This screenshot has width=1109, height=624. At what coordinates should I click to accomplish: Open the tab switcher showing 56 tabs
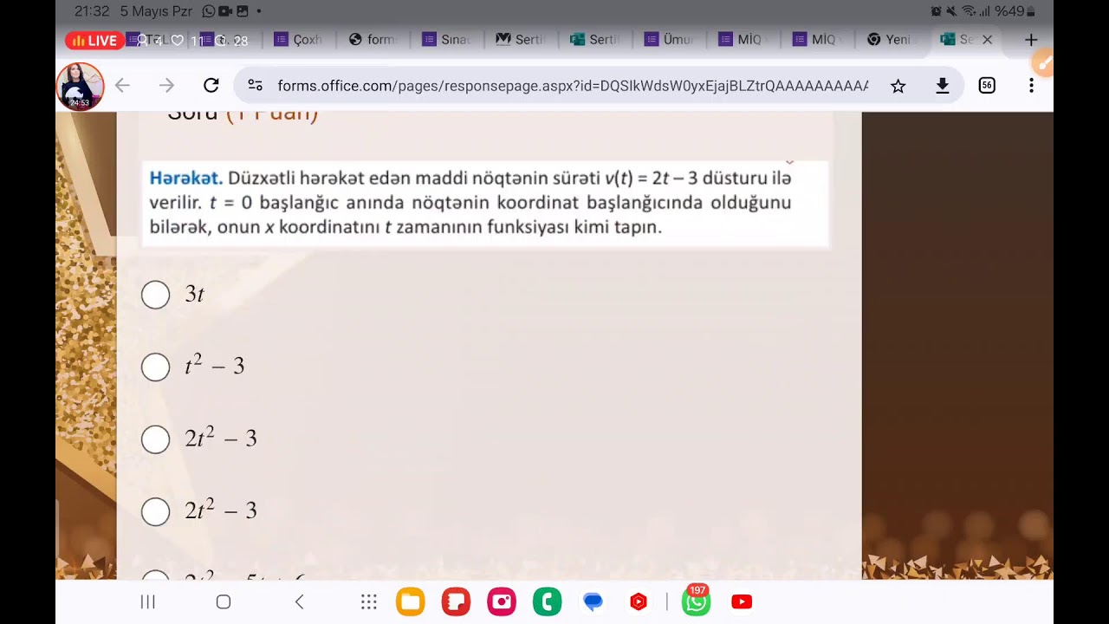coord(987,85)
